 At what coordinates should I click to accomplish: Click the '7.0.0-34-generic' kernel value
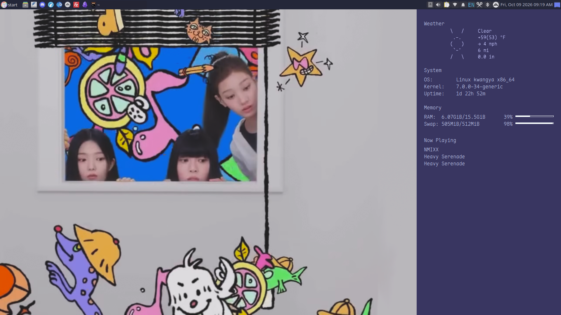click(x=479, y=87)
